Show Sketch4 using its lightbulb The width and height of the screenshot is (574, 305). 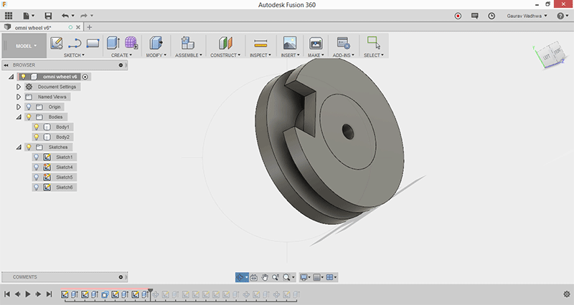point(36,167)
